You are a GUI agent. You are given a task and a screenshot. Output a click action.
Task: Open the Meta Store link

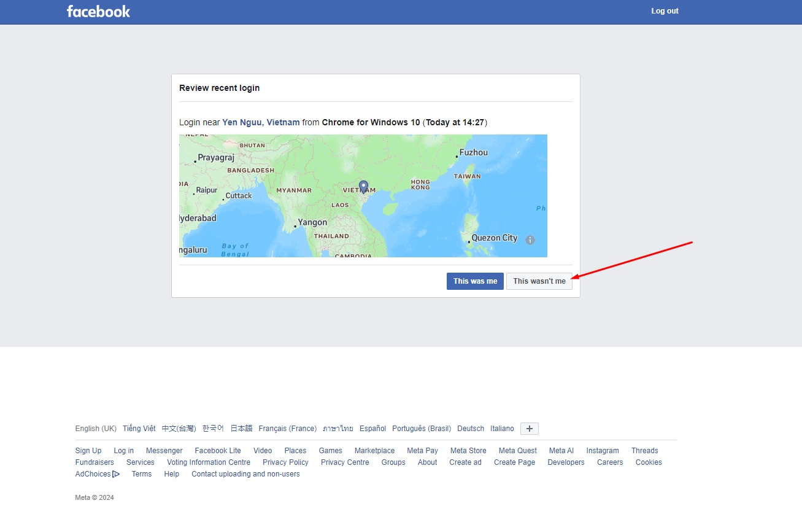pyautogui.click(x=468, y=451)
